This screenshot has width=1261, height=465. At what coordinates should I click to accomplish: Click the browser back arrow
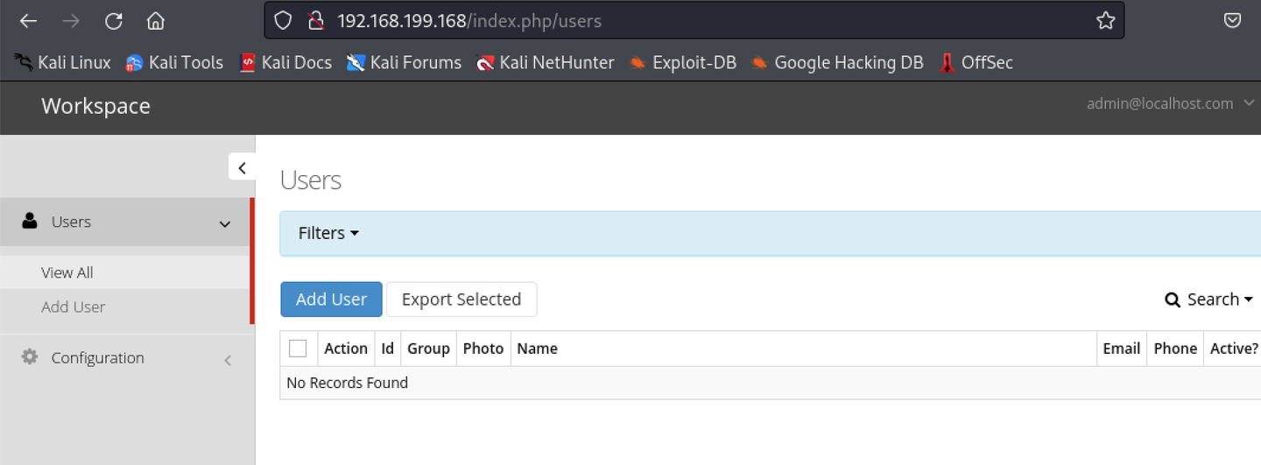pos(28,21)
